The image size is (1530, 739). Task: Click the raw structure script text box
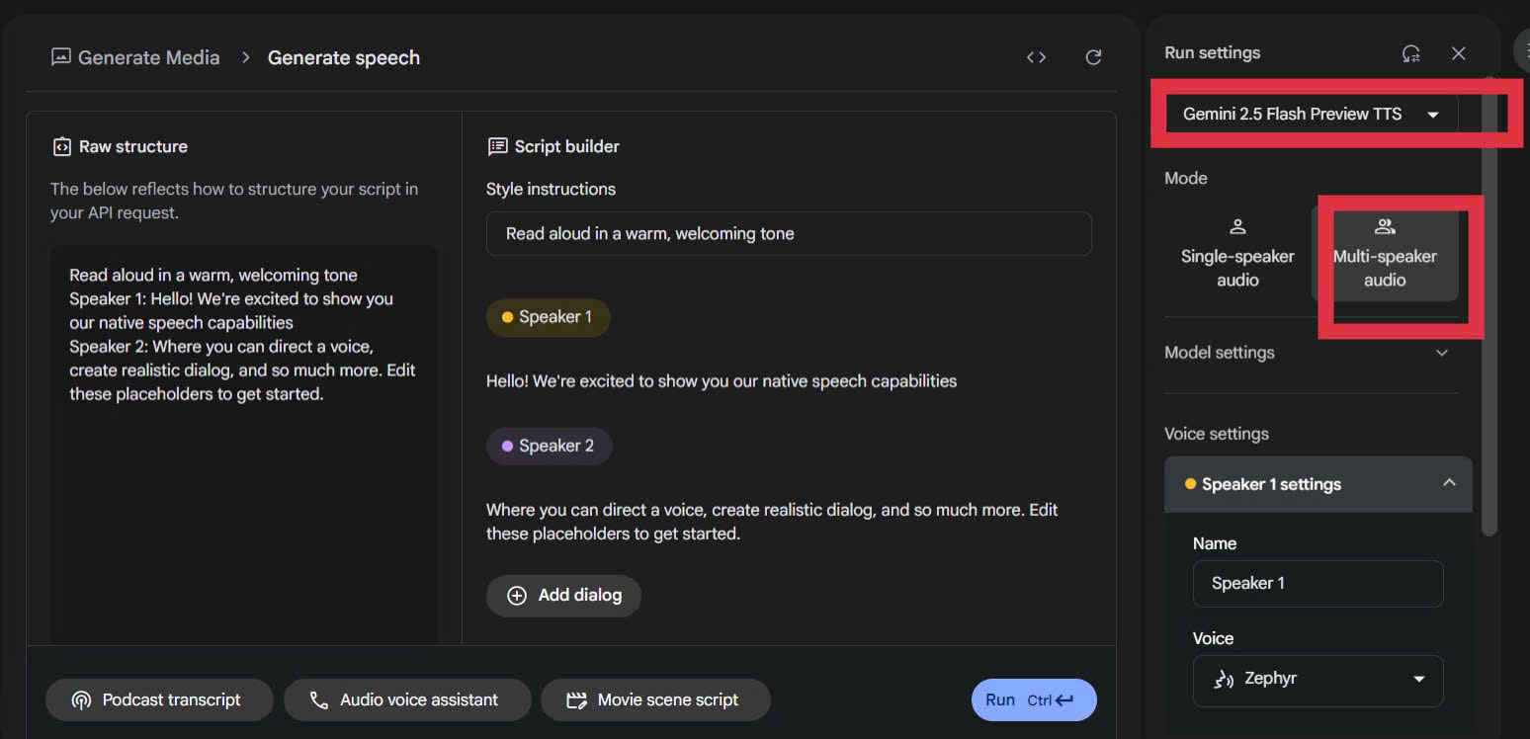pyautogui.click(x=243, y=445)
